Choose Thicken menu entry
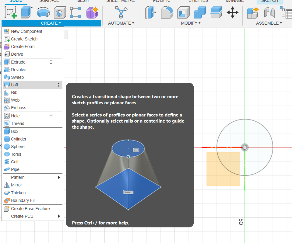The width and height of the screenshot is (292, 243). 33,193
